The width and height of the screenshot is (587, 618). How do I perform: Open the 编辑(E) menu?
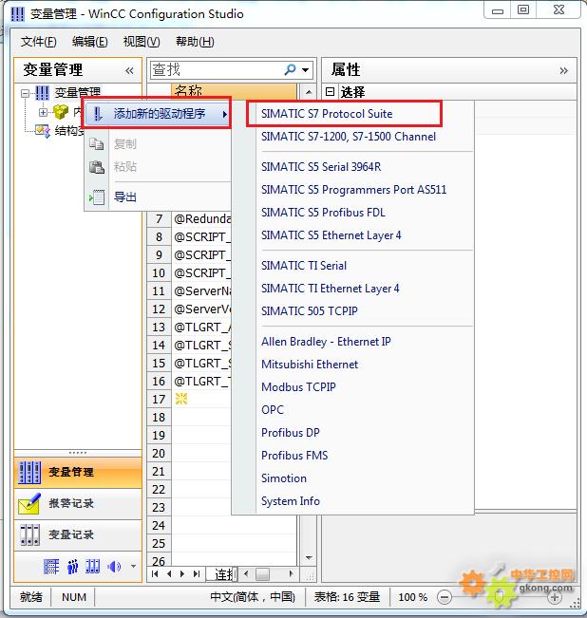pyautogui.click(x=89, y=42)
